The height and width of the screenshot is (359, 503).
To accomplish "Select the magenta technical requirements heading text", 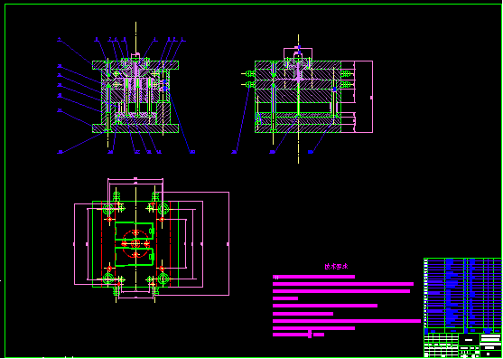I will pyautogui.click(x=336, y=266).
